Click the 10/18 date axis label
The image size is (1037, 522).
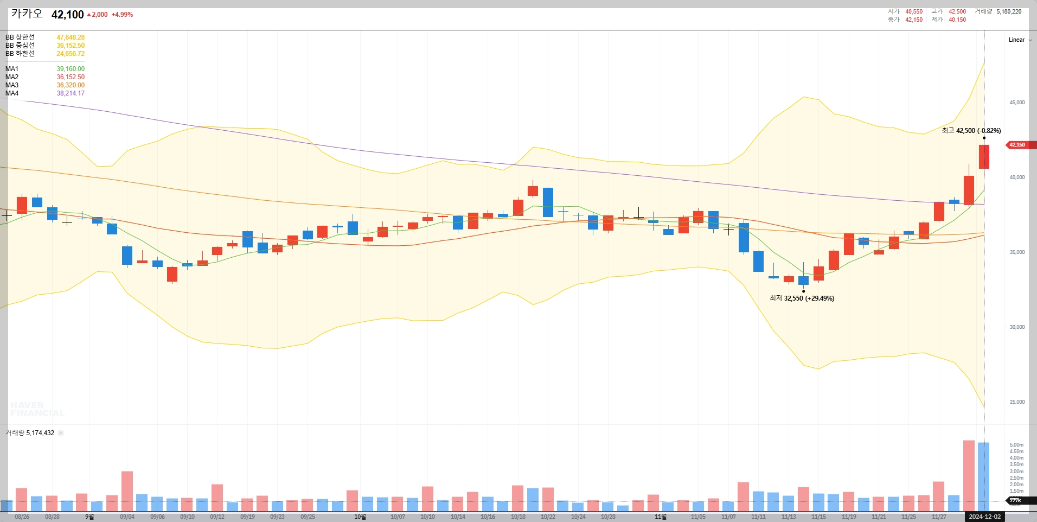tap(518, 517)
